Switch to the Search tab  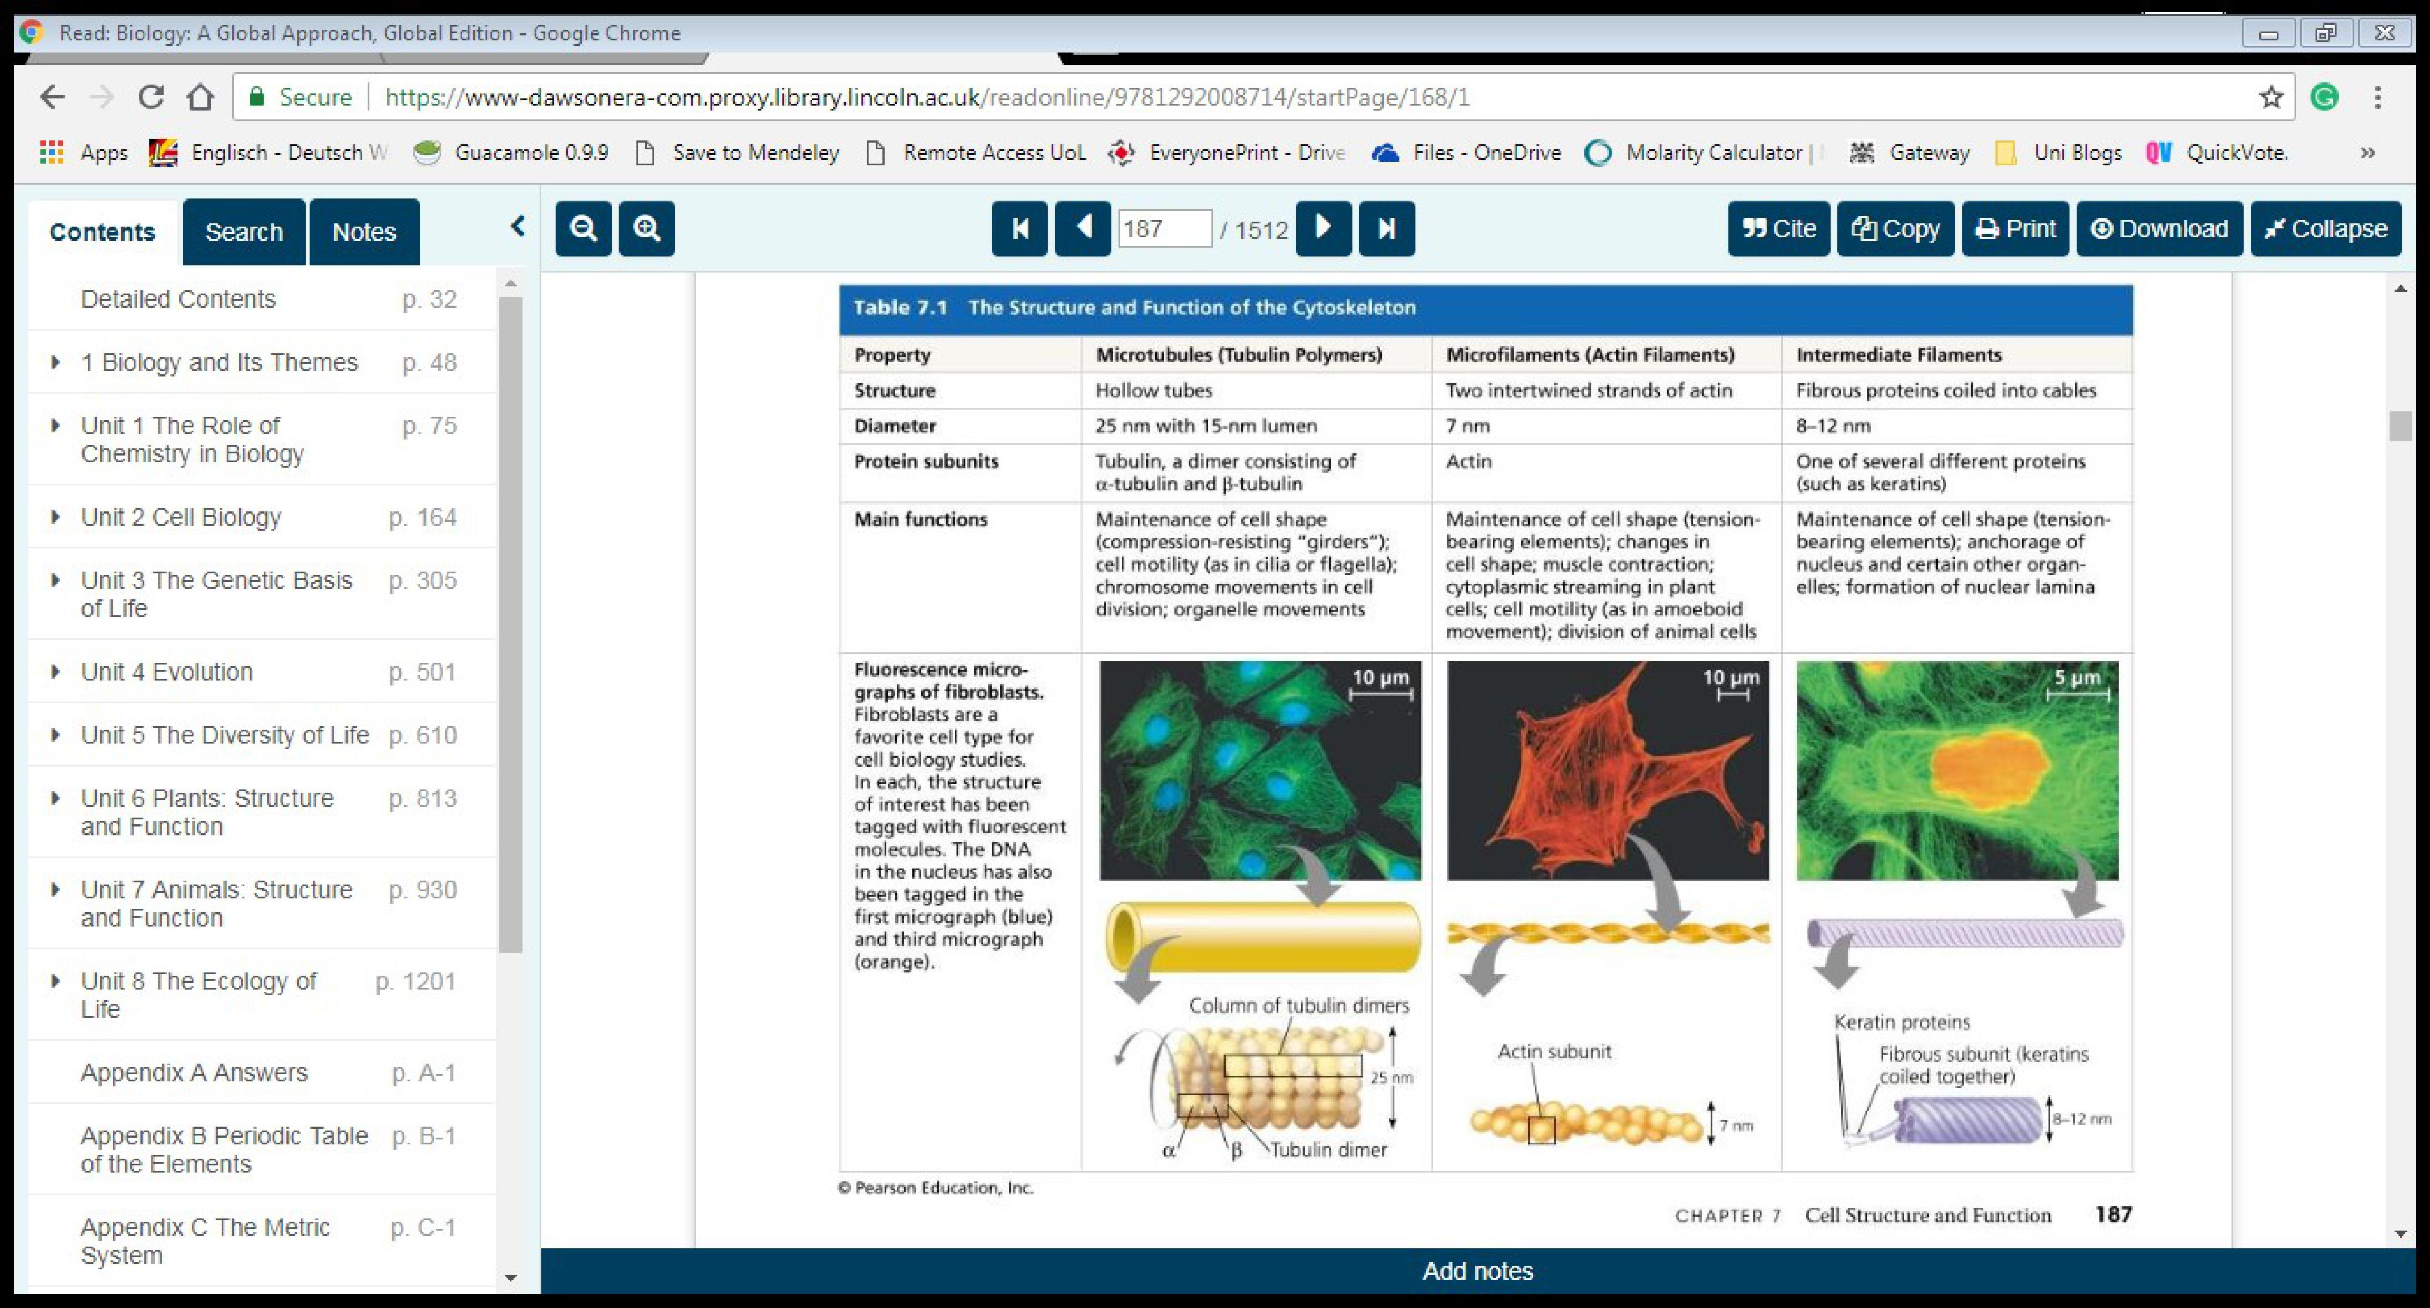click(244, 232)
